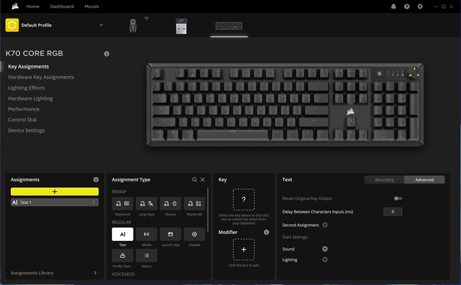Open the Murals tab
Viewport: 461px width, 285px height.
[92, 7]
